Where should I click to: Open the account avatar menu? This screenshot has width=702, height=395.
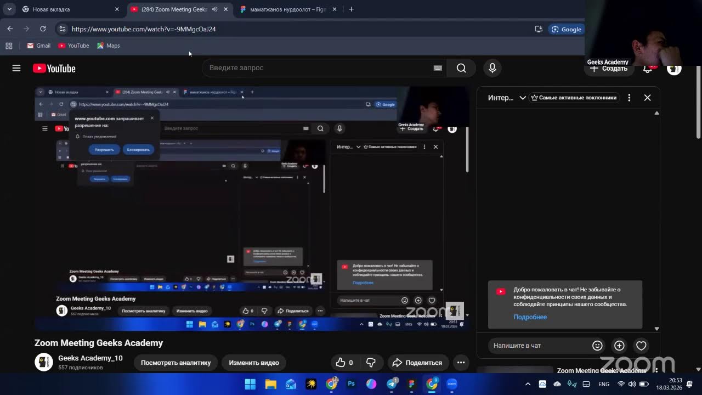[674, 69]
